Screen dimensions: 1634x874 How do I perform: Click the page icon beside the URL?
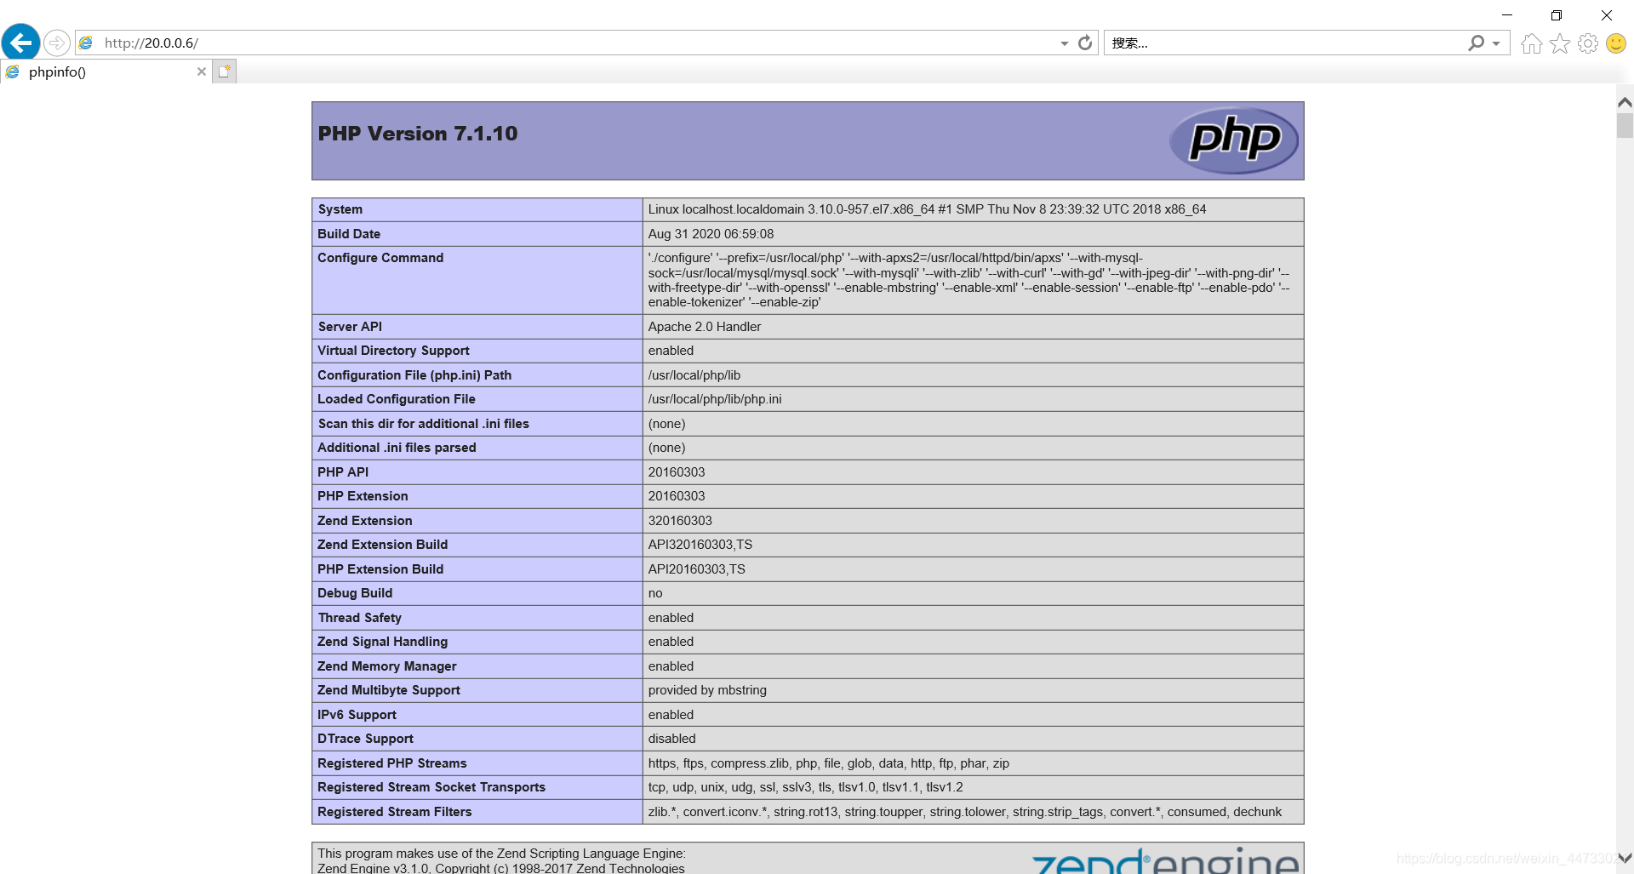(x=86, y=43)
